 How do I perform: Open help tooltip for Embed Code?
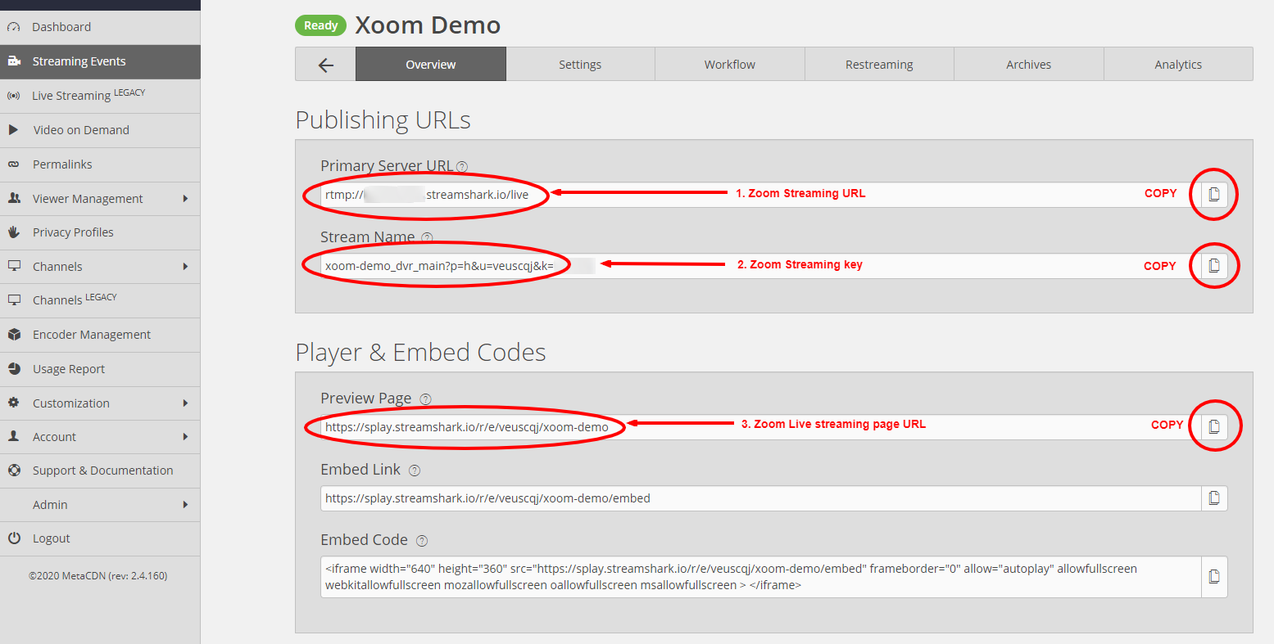click(422, 541)
